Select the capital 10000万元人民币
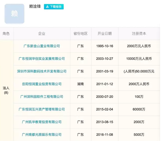Screen dimensions: 161x141 coord(139,59)
